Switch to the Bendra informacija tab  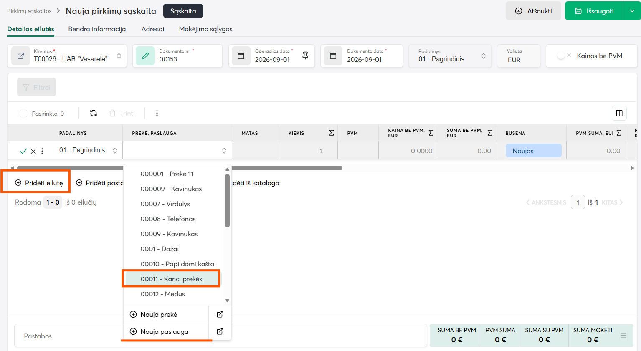97,29
